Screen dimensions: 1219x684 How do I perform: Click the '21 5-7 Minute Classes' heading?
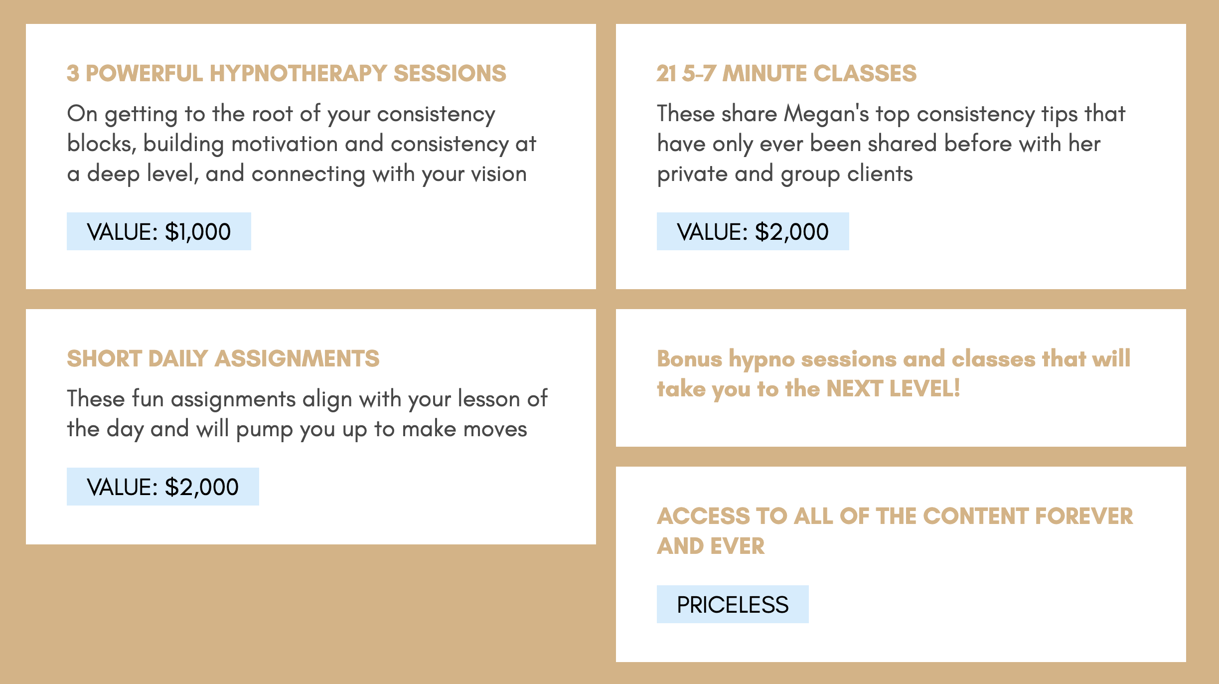point(786,73)
